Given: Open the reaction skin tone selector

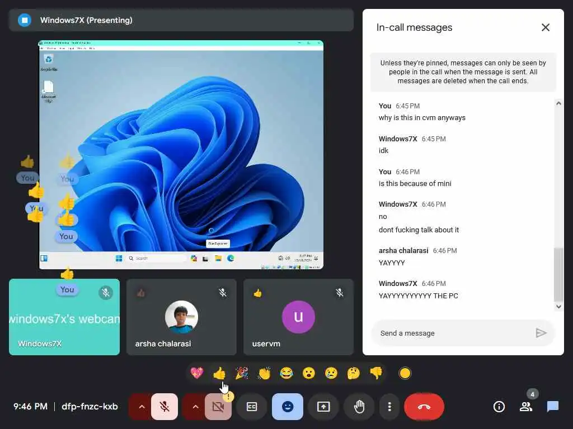Looking at the screenshot, I should coord(405,373).
